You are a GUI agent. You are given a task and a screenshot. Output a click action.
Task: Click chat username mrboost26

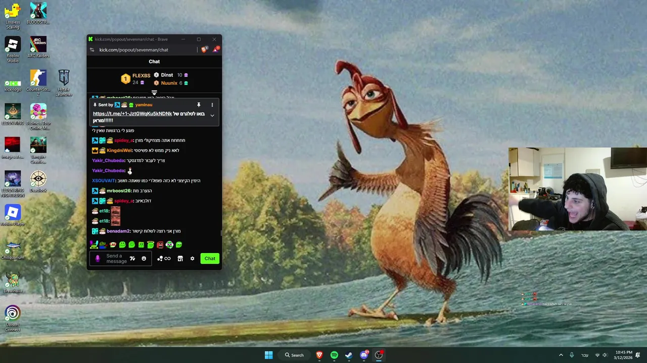[x=119, y=191]
